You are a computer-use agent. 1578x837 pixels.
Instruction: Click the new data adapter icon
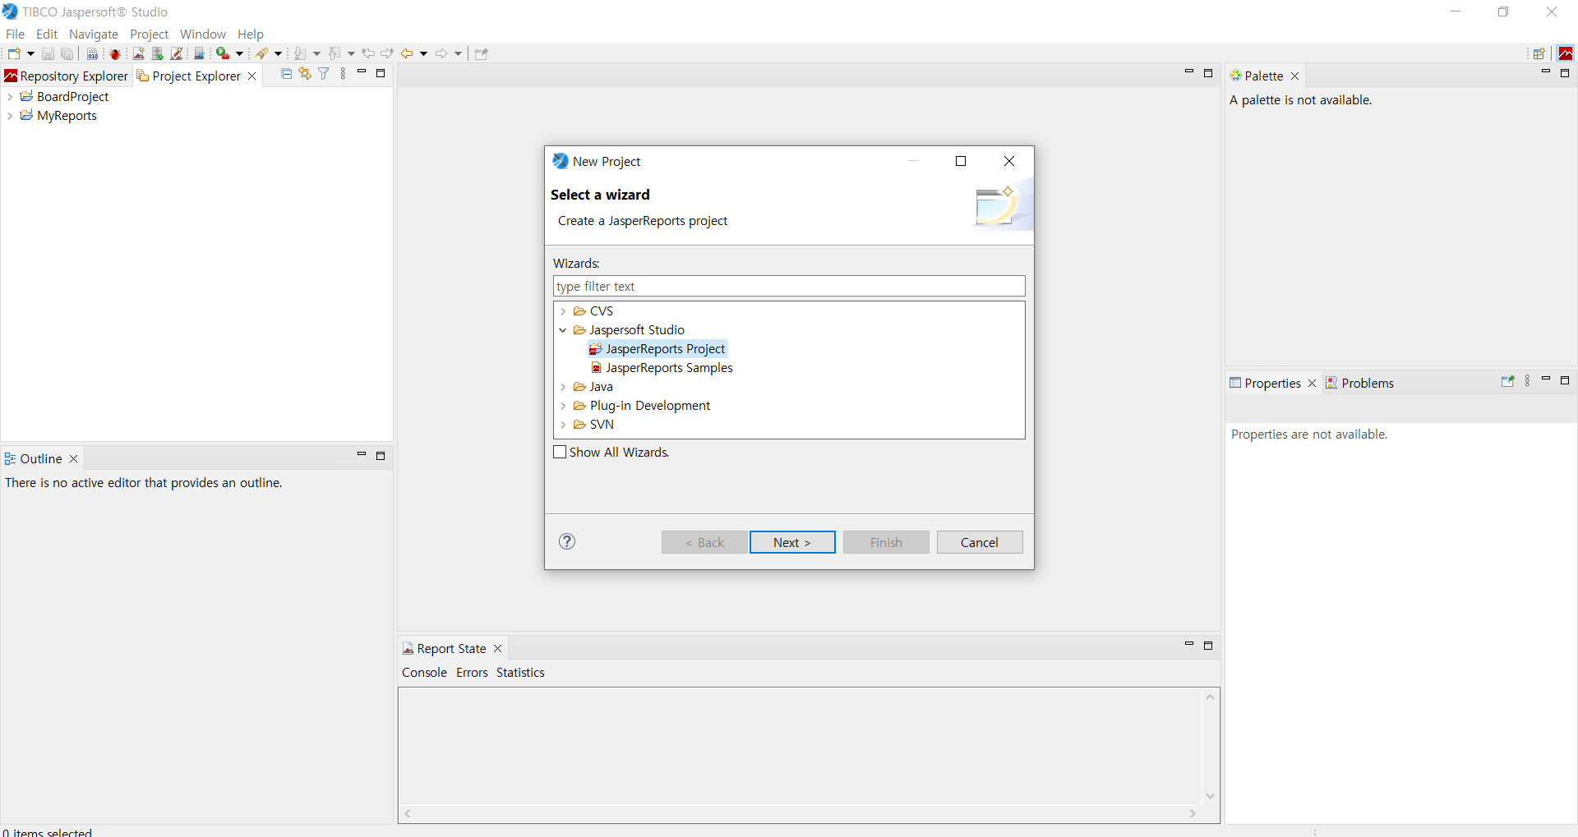point(158,54)
